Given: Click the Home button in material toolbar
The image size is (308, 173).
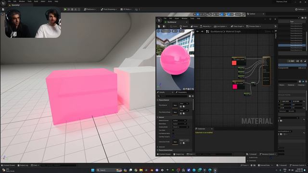Looking at the screenshot, I should click(194, 26).
